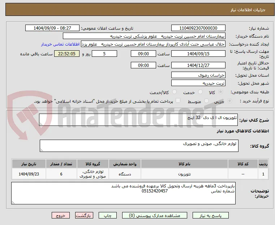Select the خدمت radio button

coord(200,92)
